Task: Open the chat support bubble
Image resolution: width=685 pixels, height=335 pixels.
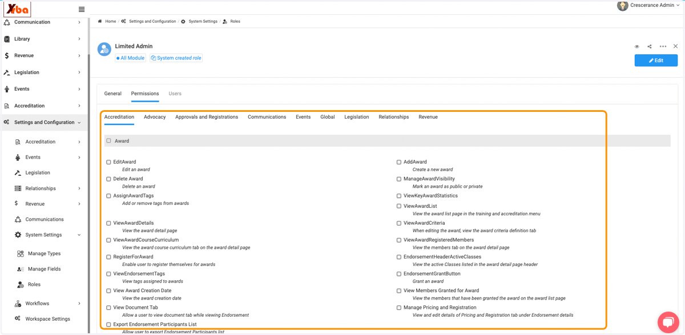Action: tap(668, 322)
